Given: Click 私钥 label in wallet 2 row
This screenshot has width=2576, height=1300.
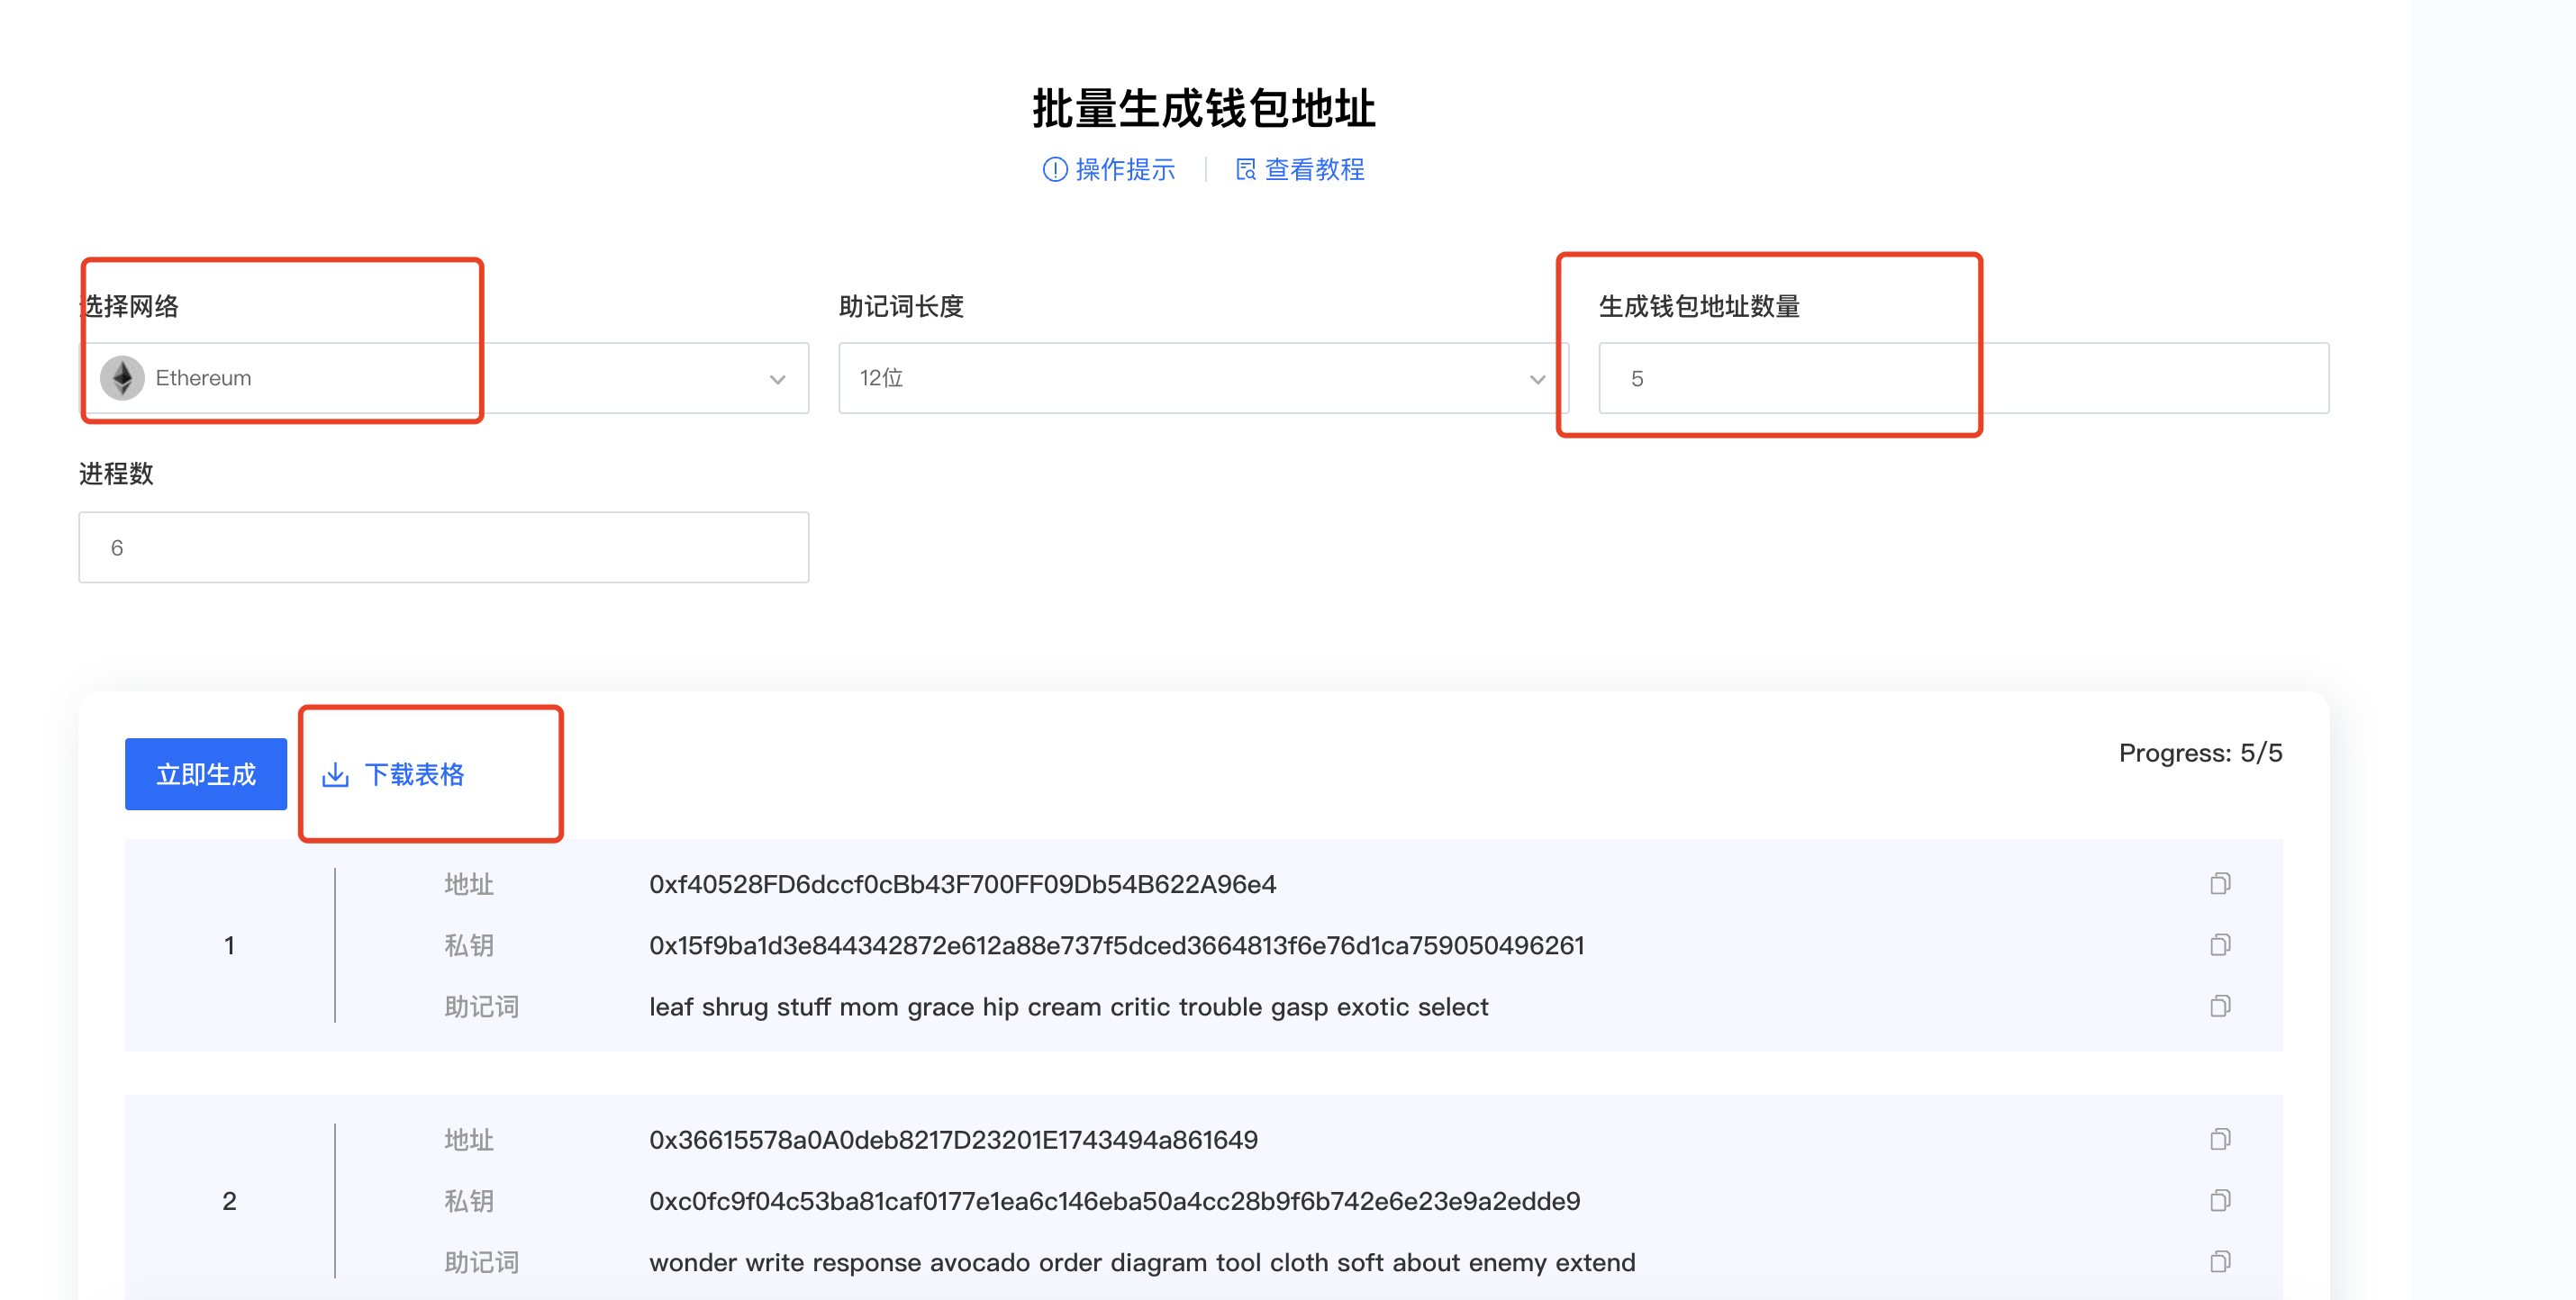Looking at the screenshot, I should [469, 1201].
